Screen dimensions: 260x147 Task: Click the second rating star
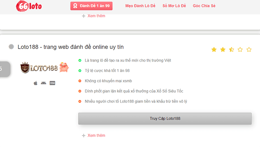[223, 49]
